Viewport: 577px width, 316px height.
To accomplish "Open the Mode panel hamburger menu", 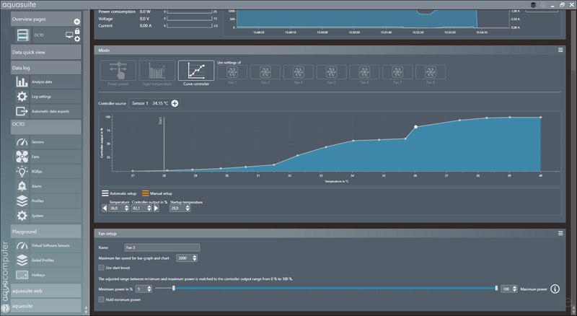I will (560, 51).
